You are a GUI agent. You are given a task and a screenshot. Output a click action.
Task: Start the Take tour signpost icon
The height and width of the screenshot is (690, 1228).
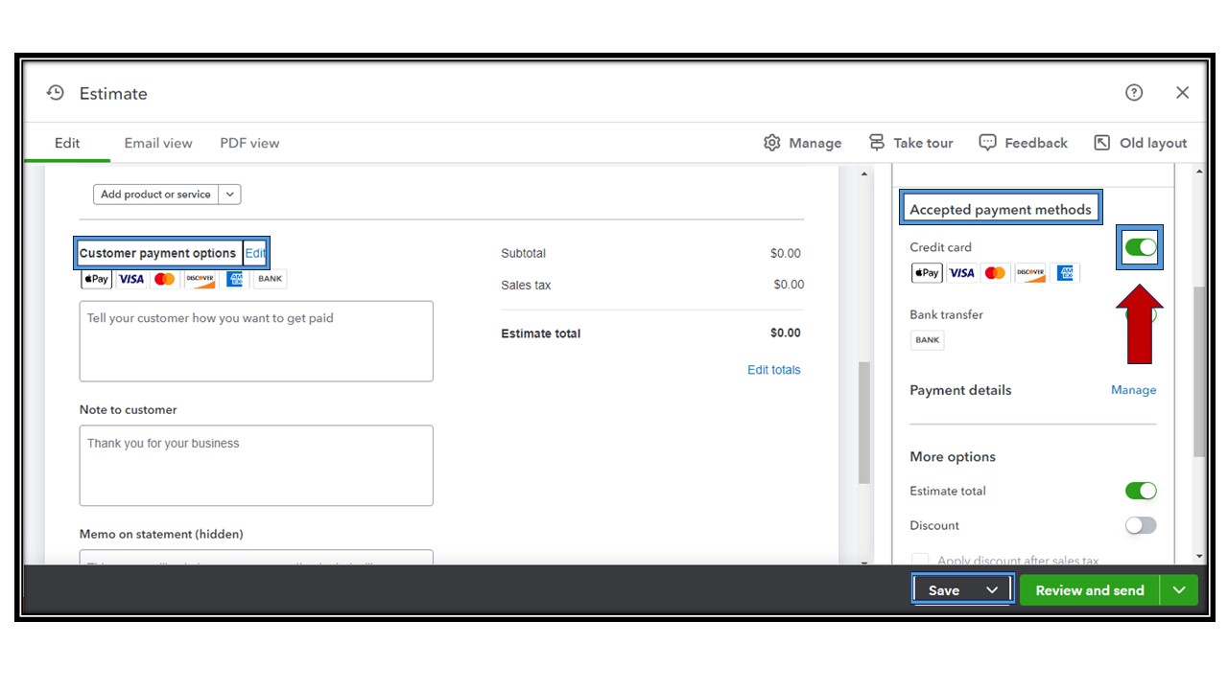(877, 143)
